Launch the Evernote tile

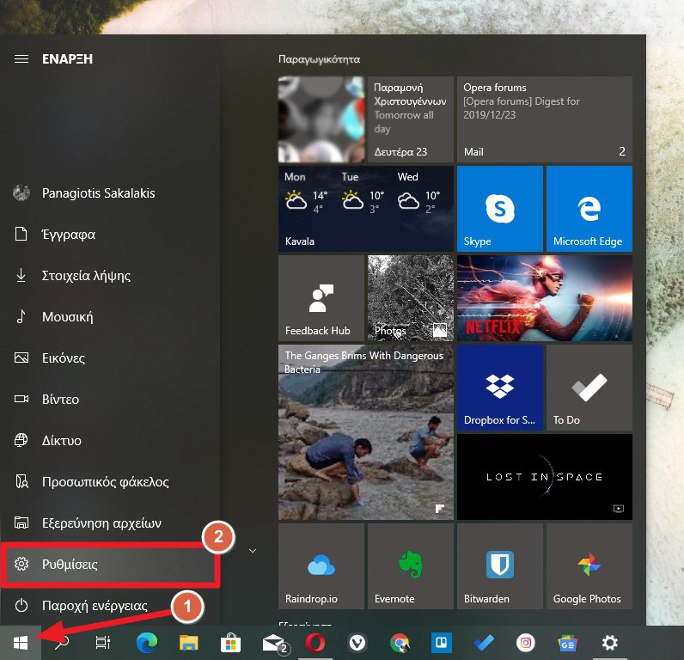coord(410,566)
